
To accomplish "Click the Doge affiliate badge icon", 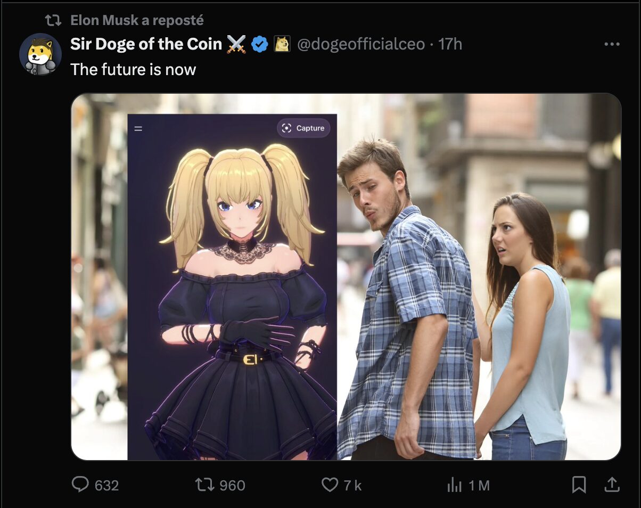I will [282, 44].
